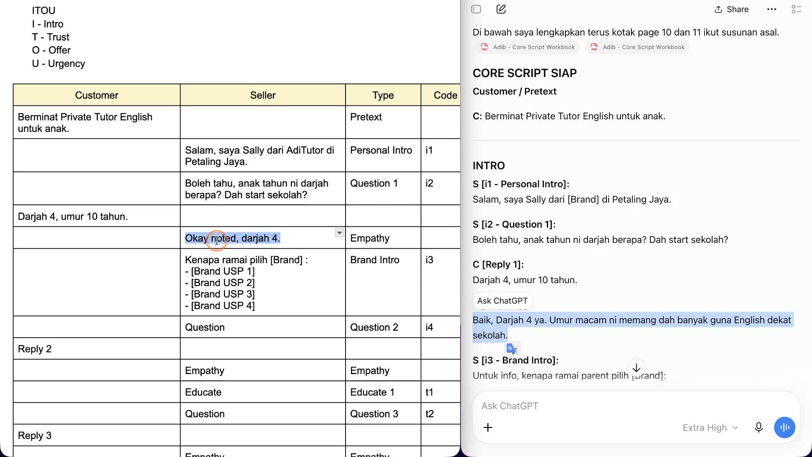The height and width of the screenshot is (457, 812).
Task: Click highlighted text 'Baik, Darjah 4 ya.'
Action: pyautogui.click(x=510, y=320)
